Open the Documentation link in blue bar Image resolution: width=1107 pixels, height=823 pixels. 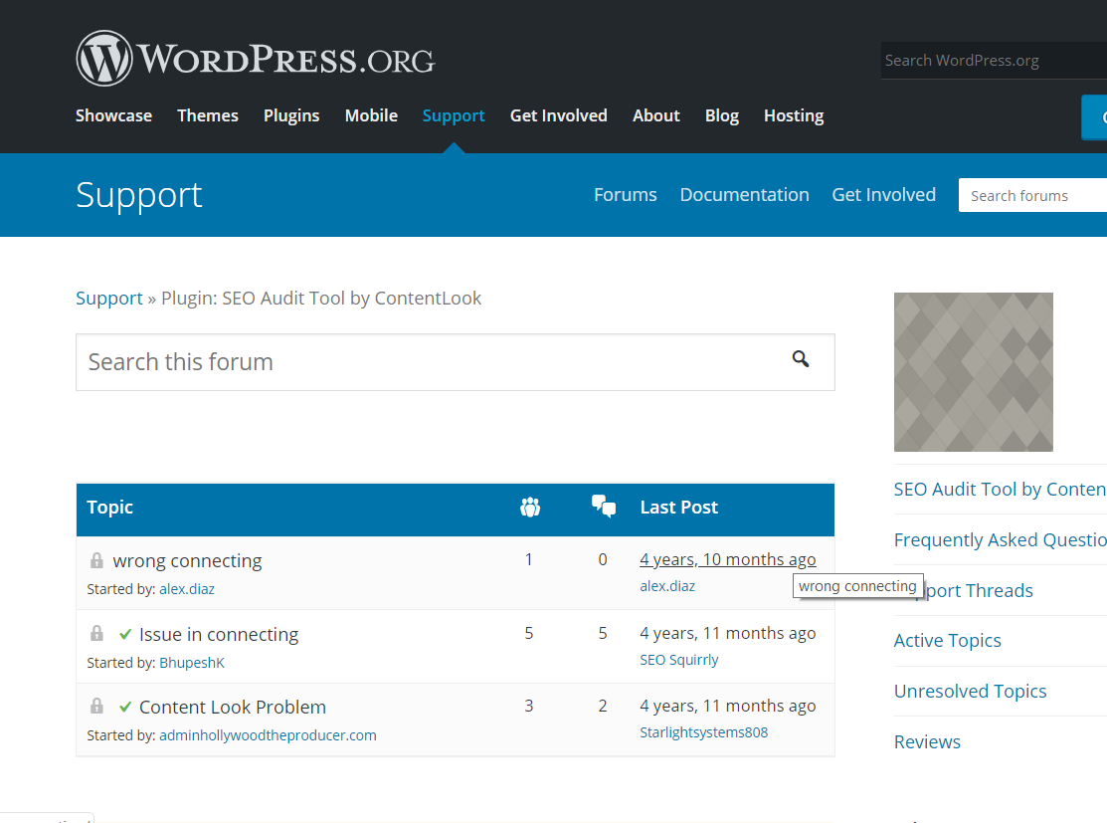click(744, 195)
